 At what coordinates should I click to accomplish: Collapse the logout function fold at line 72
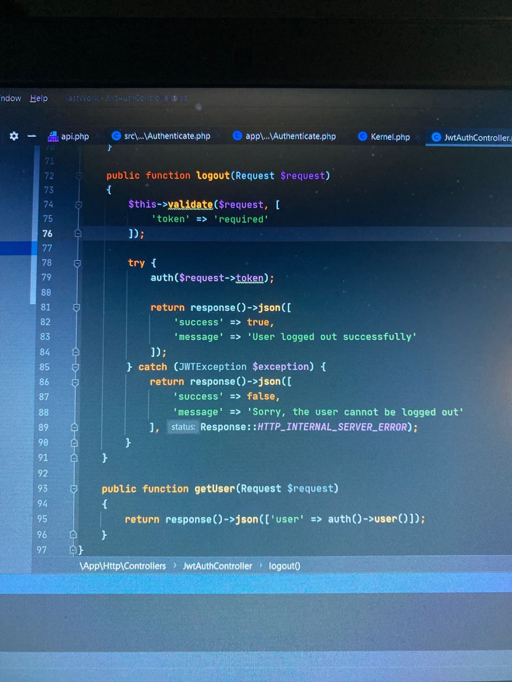click(x=78, y=176)
